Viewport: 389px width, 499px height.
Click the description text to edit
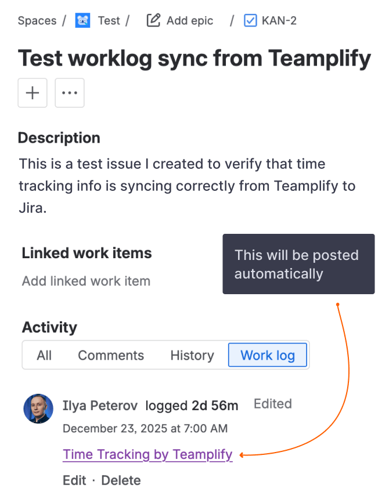tap(187, 186)
